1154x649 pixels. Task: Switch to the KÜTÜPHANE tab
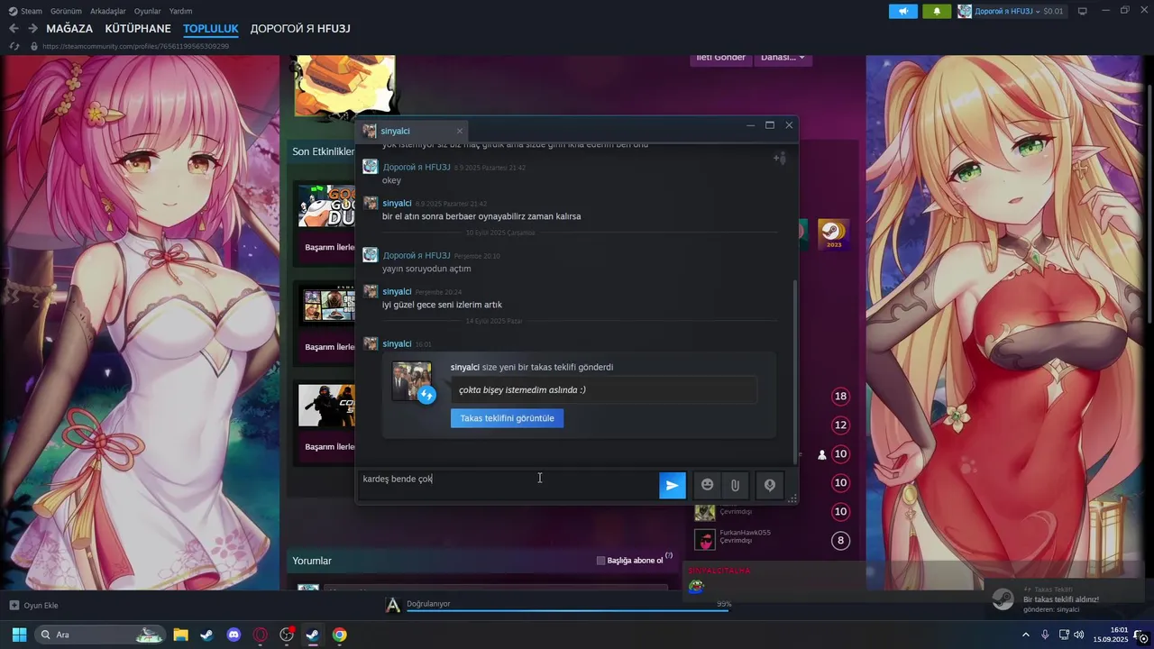pos(138,29)
